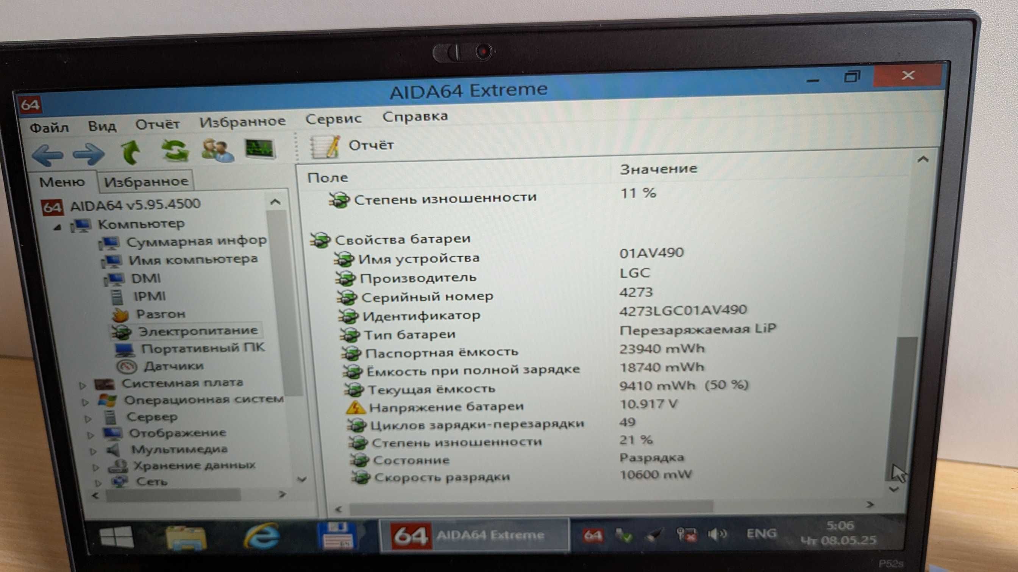Screen dimensions: 1018x572
Task: Launch Internet Explorer from taskbar
Action: coord(262,536)
